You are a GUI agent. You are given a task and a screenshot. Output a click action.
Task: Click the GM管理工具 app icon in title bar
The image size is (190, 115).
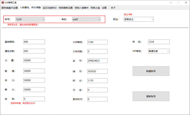pos(3,2)
